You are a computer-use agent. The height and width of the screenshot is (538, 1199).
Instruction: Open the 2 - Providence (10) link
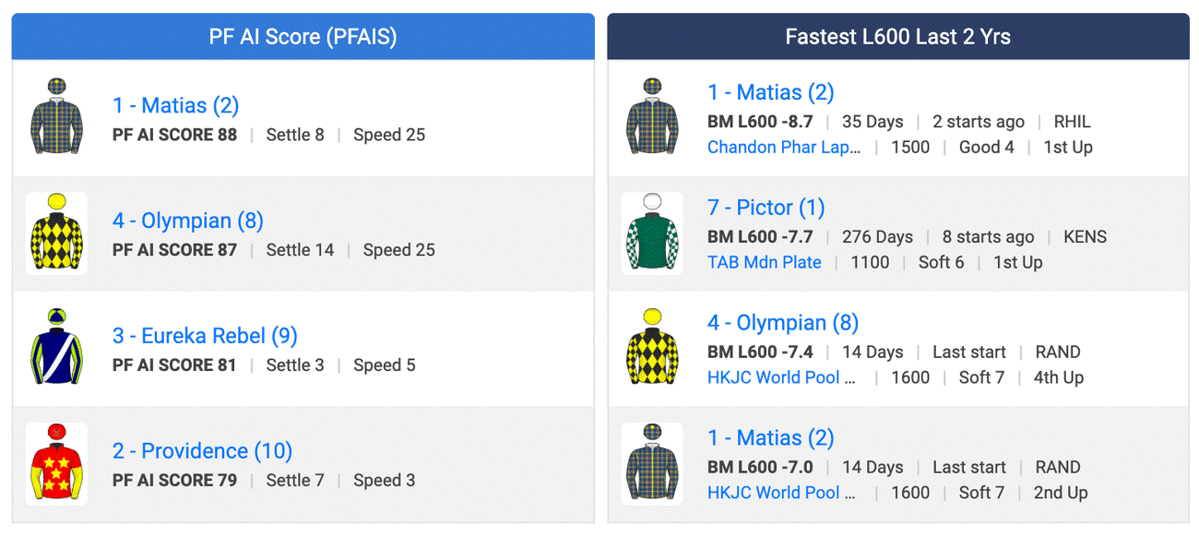[x=202, y=451]
